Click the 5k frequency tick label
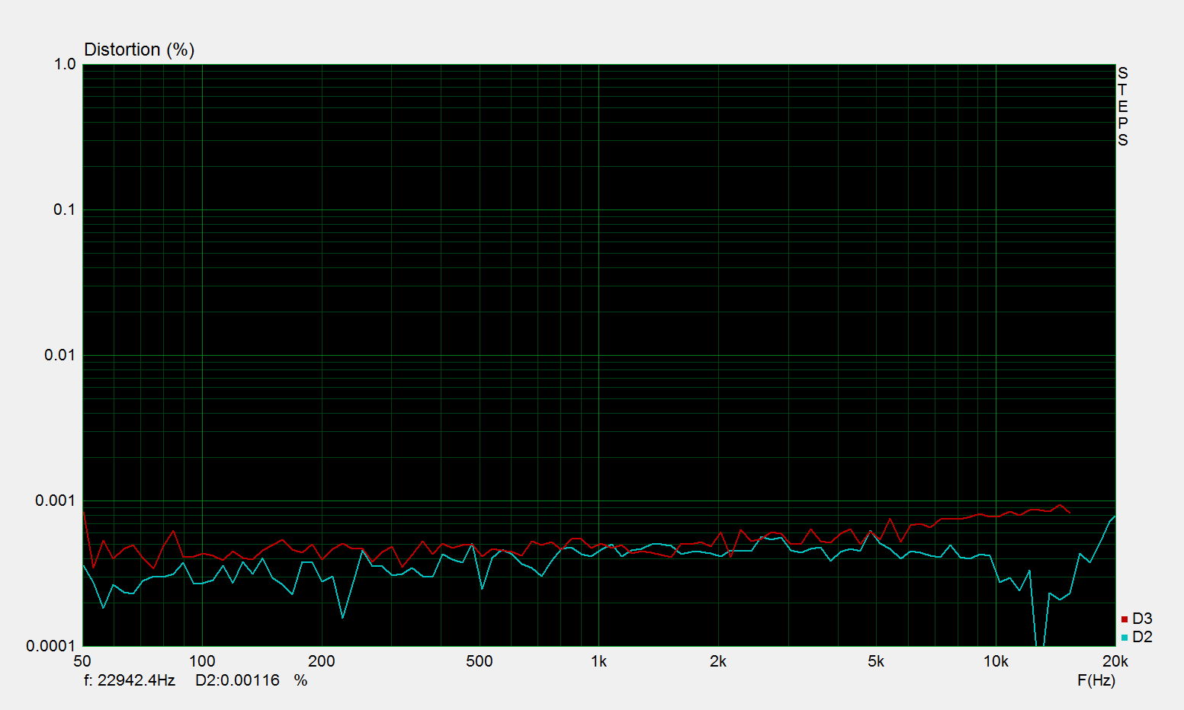This screenshot has height=710, width=1184. coord(876,661)
